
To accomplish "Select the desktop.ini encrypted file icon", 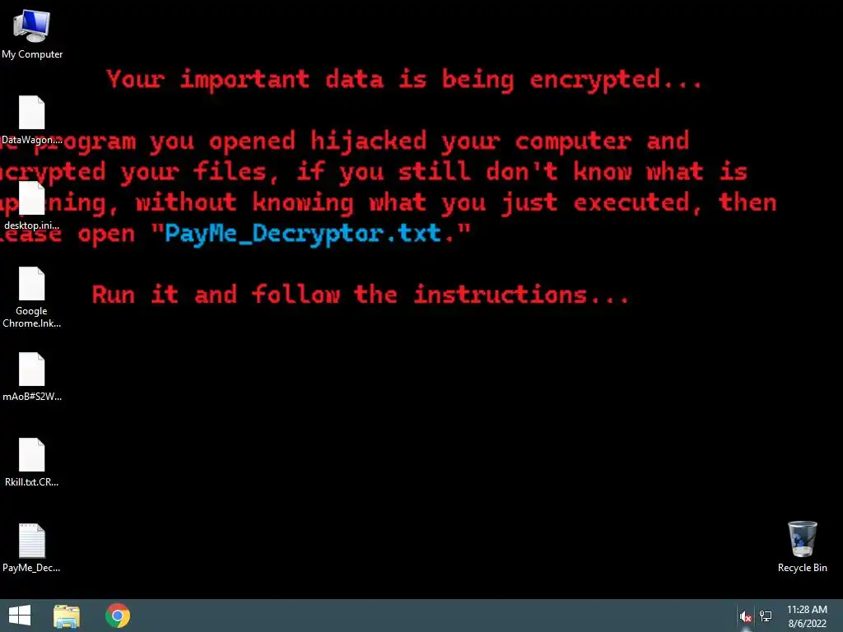I will 32,206.
